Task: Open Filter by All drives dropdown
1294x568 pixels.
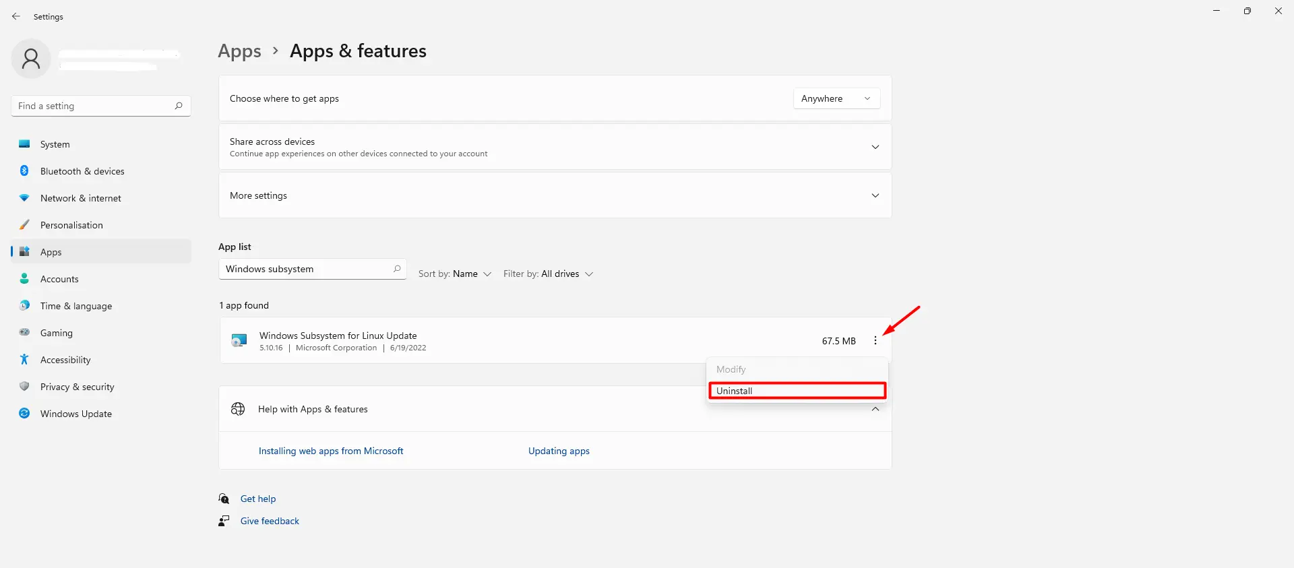Action: click(x=548, y=274)
